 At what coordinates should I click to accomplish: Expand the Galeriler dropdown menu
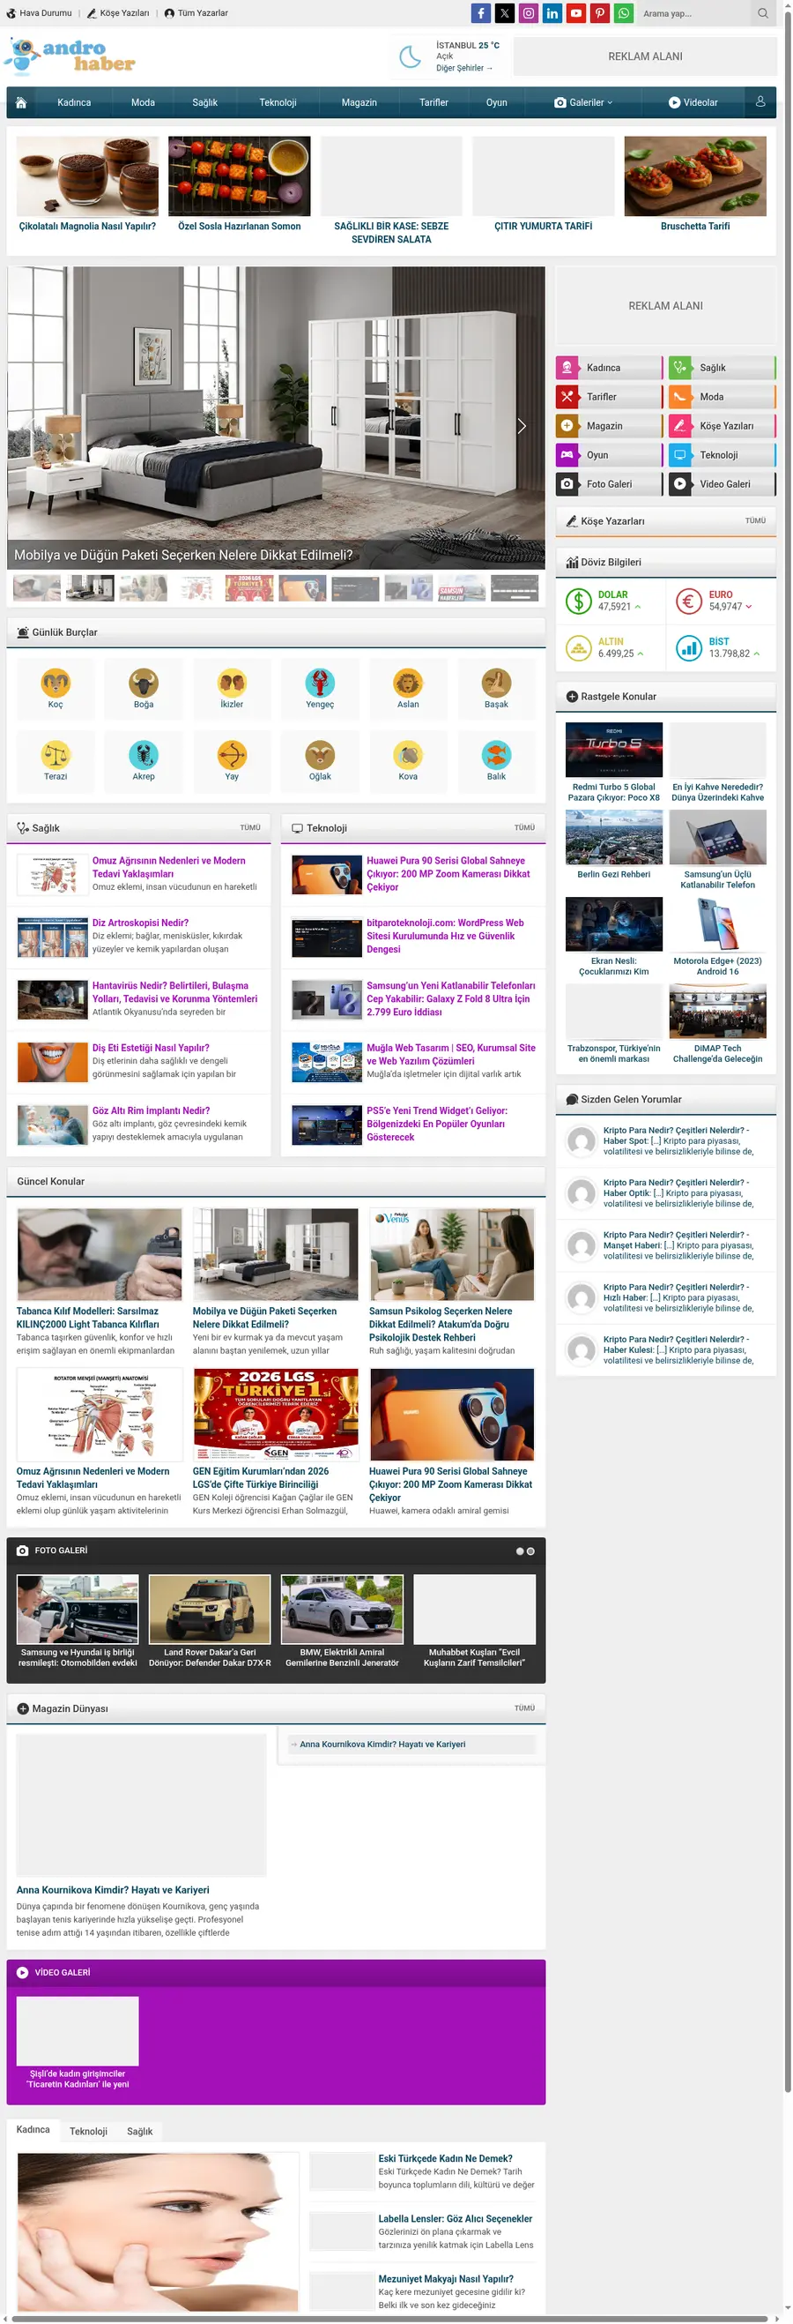(583, 103)
